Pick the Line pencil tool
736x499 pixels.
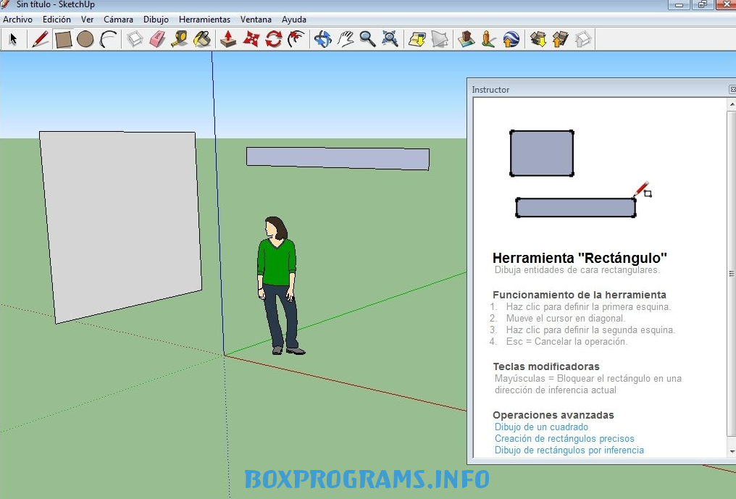41,39
